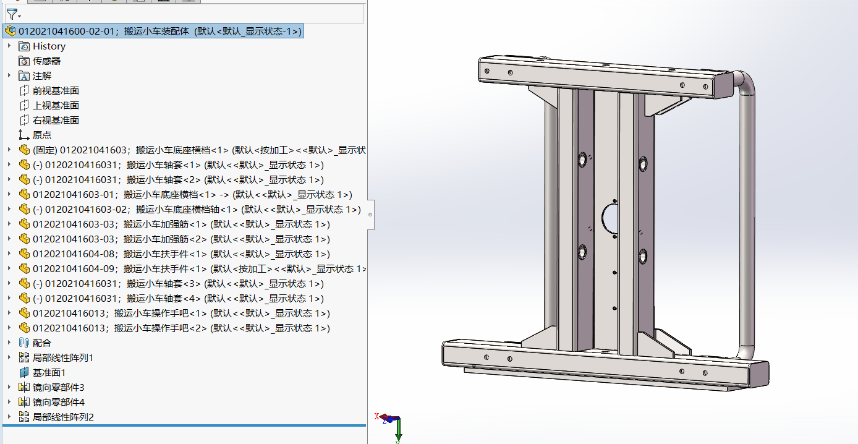Expand the 搬运小车加强筋<1> component

click(x=9, y=224)
